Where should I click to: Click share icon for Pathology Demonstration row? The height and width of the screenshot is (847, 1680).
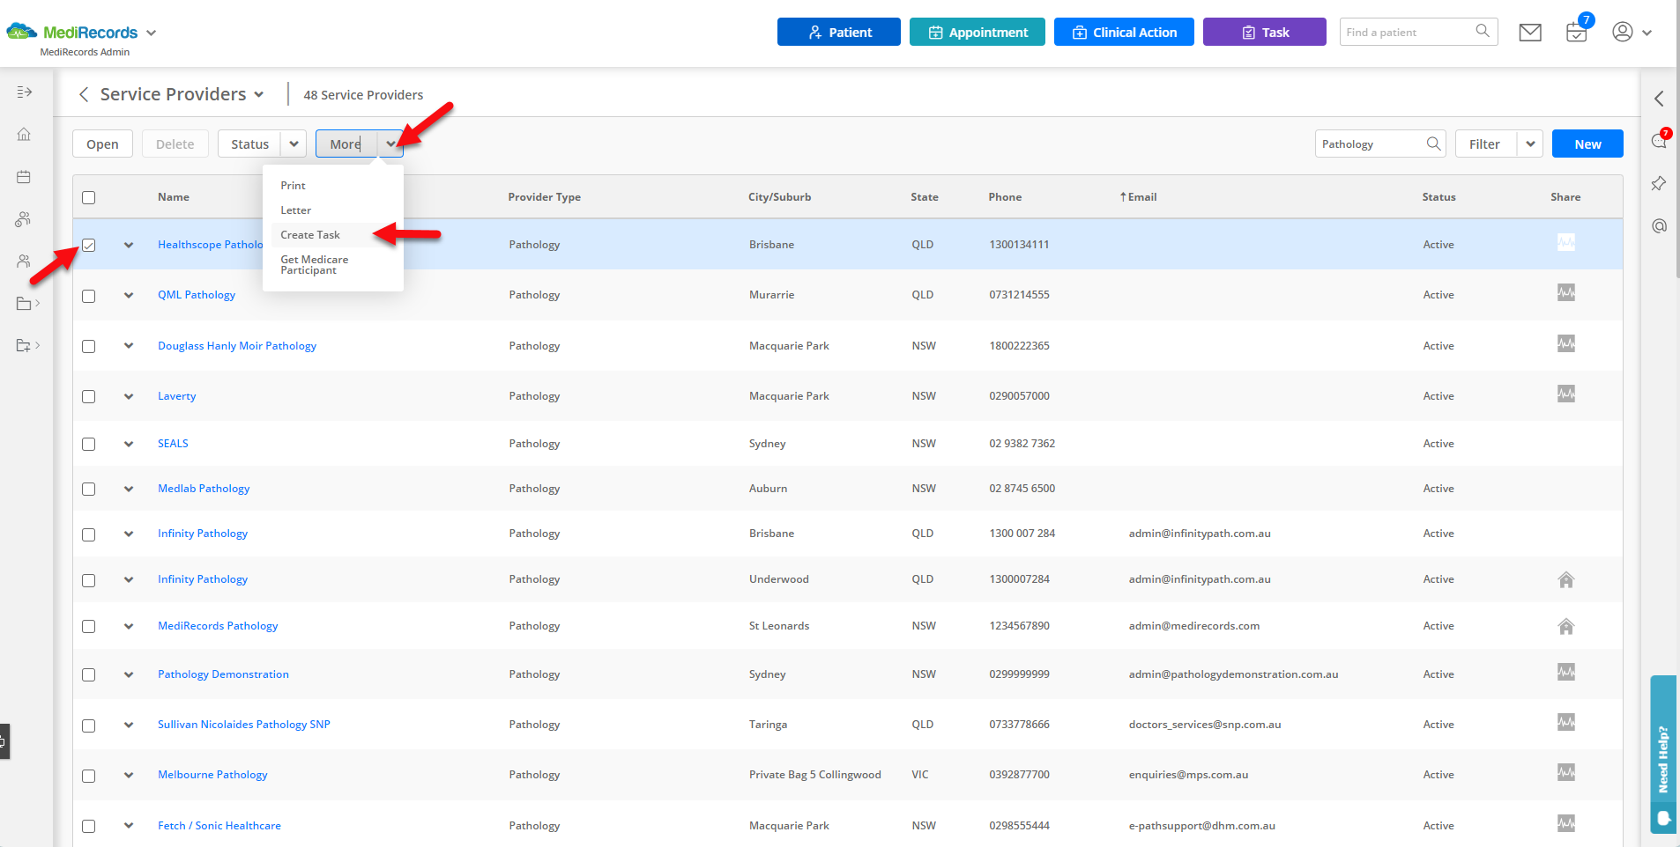1566,672
